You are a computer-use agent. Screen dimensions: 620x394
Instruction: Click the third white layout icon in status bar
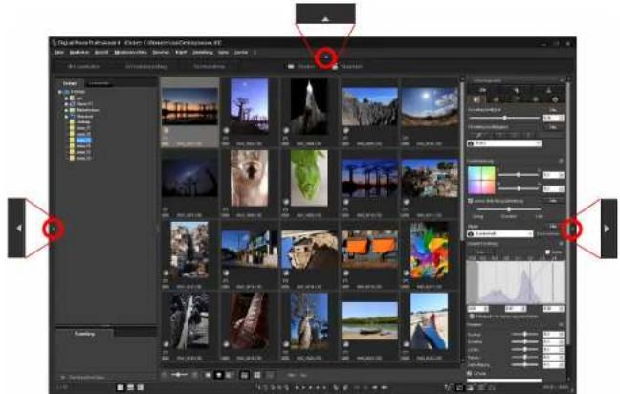(x=141, y=387)
